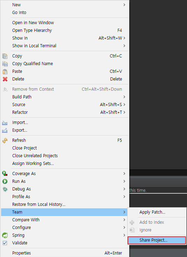Image resolution: width=187 pixels, height=257 pixels.
Task: Click the Export... label
Action: point(20,130)
